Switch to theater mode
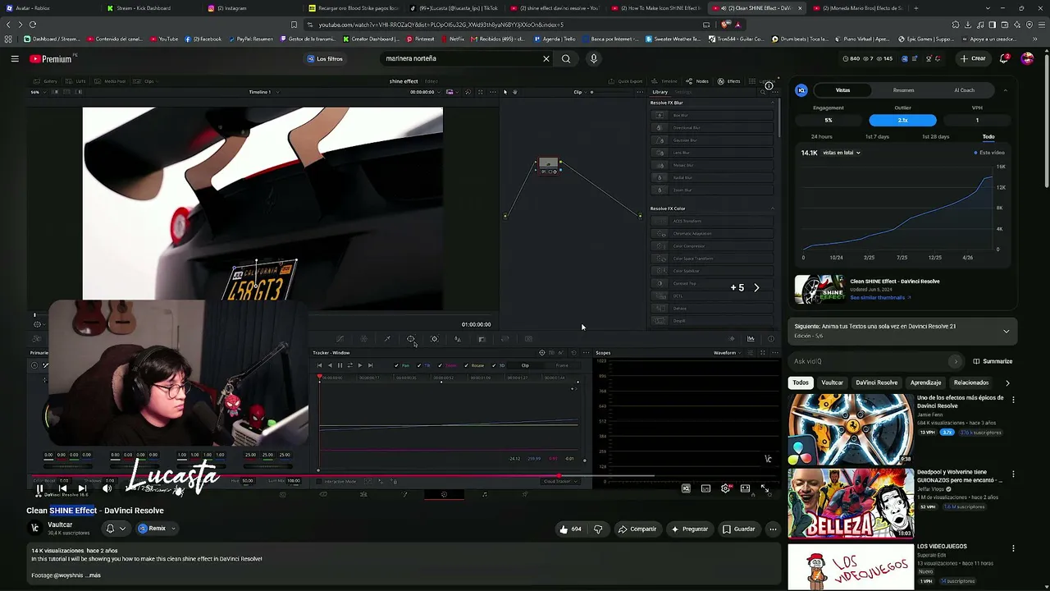Image resolution: width=1050 pixels, height=591 pixels. [745, 488]
